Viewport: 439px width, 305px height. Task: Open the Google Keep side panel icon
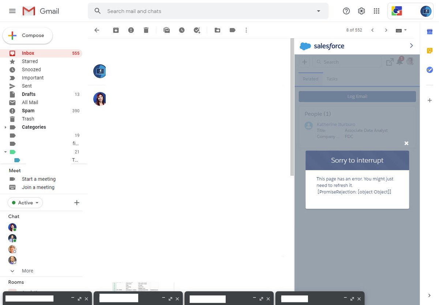[430, 51]
